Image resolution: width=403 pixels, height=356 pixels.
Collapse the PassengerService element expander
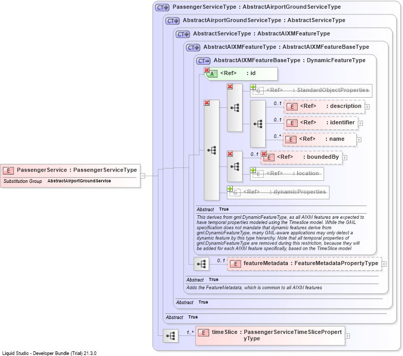[x=143, y=176]
